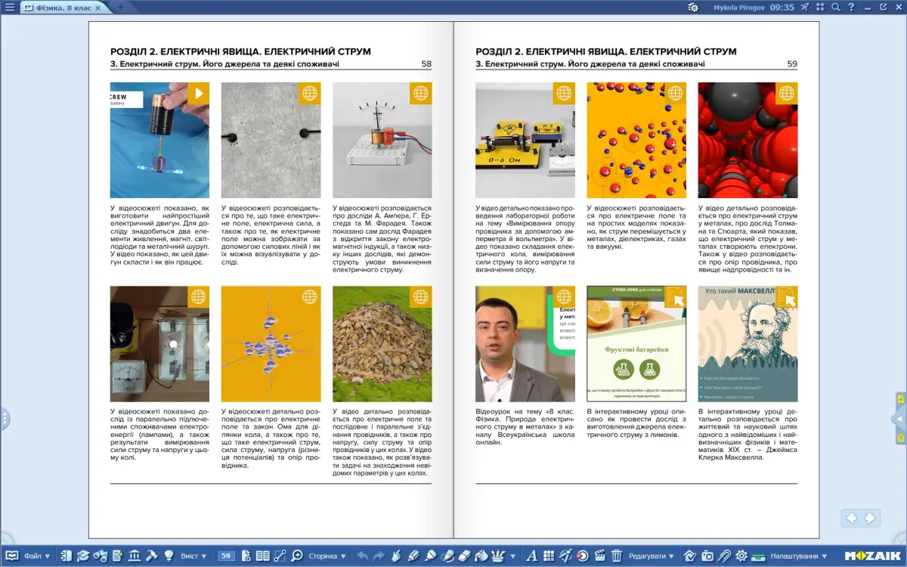Viewport: 907px width, 567px height.
Task: Click the lightbulb icon in toolbar
Action: point(169,556)
